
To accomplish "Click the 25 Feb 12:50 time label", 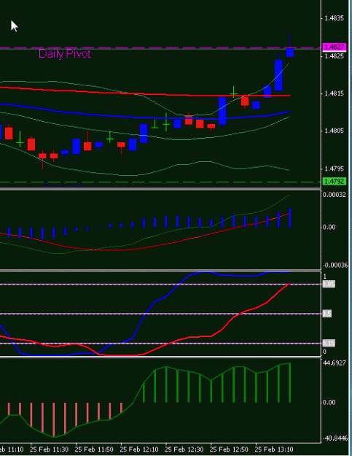I will 229,449.
